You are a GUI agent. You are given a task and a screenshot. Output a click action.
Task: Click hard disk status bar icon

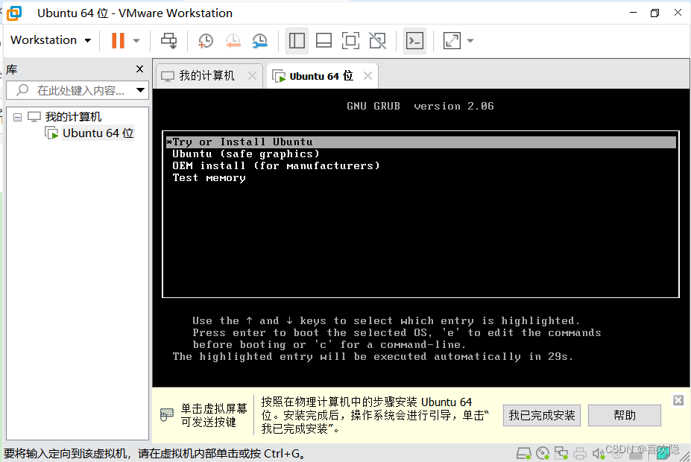click(523, 453)
